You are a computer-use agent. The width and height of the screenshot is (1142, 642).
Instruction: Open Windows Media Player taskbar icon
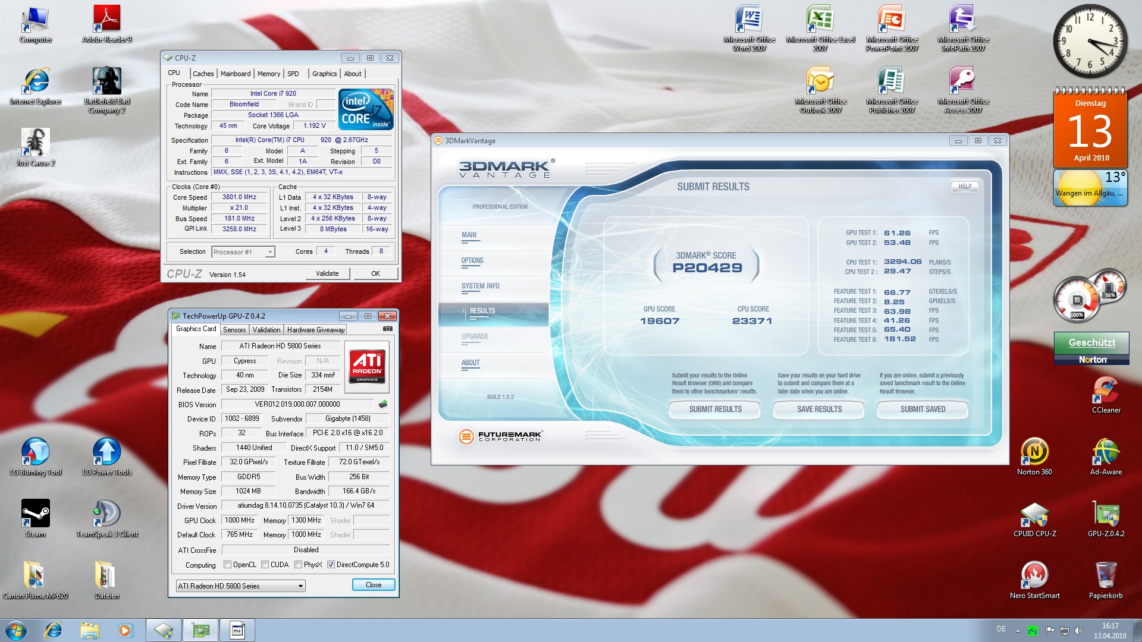click(125, 630)
